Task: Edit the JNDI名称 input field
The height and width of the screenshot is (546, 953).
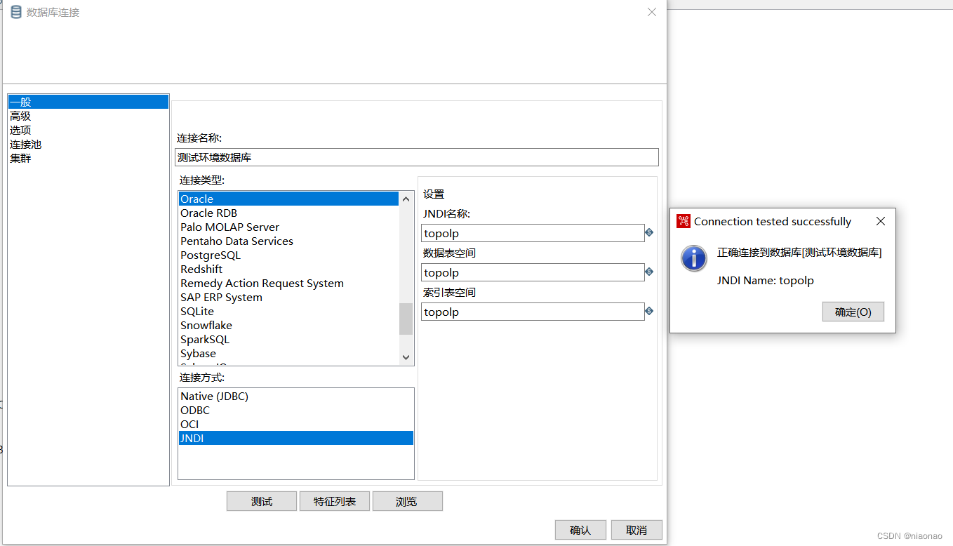Action: point(533,233)
